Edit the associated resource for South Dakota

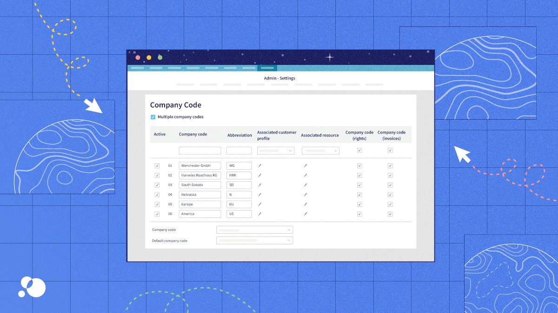[x=306, y=185]
